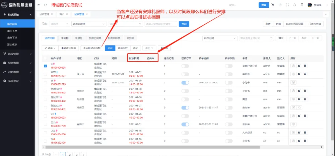
Task: Toggle 转单失败 switch for 丽莎 row
Action: 229,74
